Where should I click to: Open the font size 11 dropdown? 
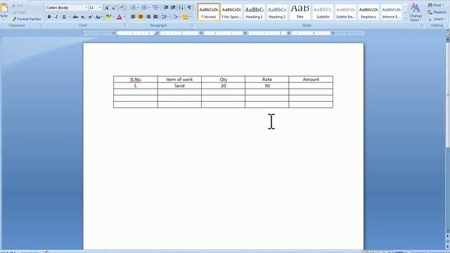point(100,8)
